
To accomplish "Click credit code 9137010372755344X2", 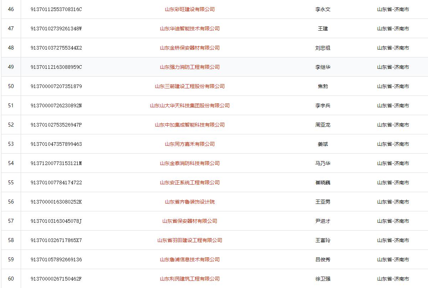I will pos(56,48).
